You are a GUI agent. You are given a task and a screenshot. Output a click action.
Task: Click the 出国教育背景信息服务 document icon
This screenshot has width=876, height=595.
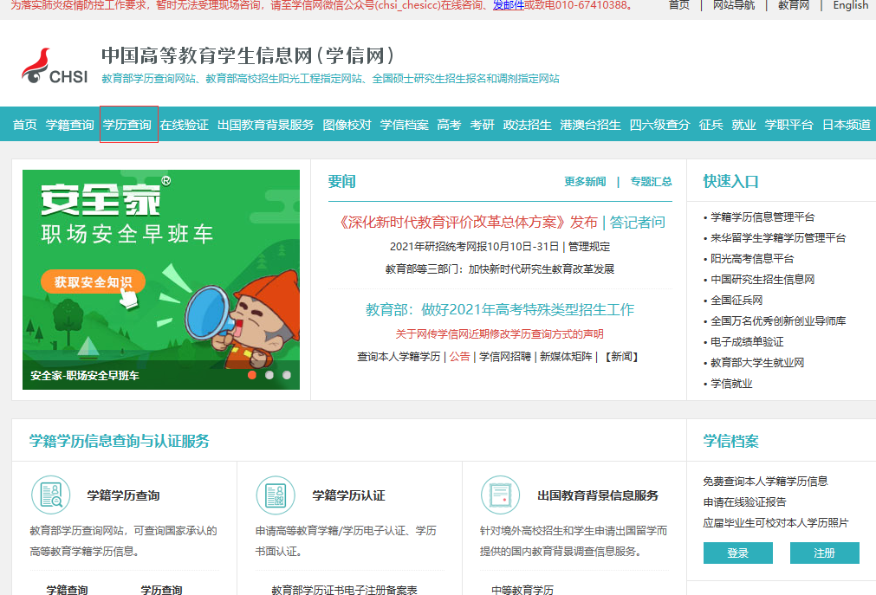(501, 495)
